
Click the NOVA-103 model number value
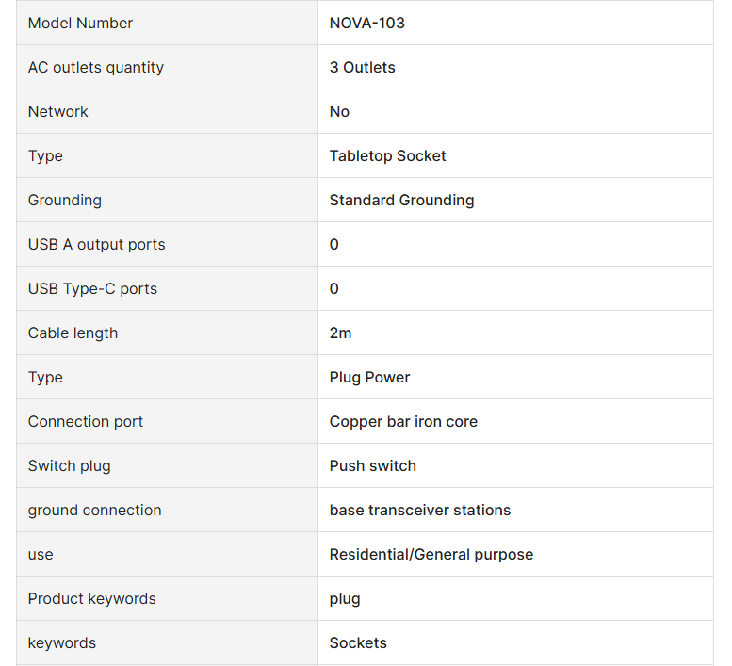[367, 23]
